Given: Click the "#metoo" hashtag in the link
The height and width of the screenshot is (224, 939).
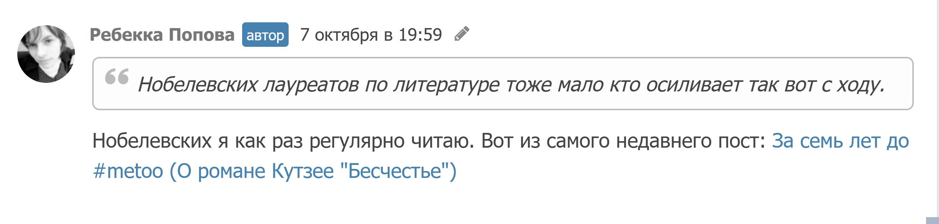Looking at the screenshot, I should (x=128, y=171).
